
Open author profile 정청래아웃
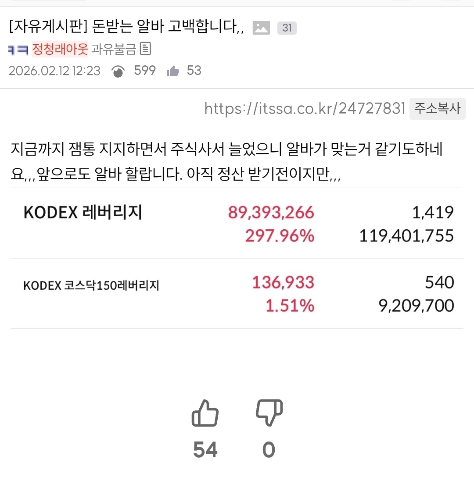coord(60,49)
